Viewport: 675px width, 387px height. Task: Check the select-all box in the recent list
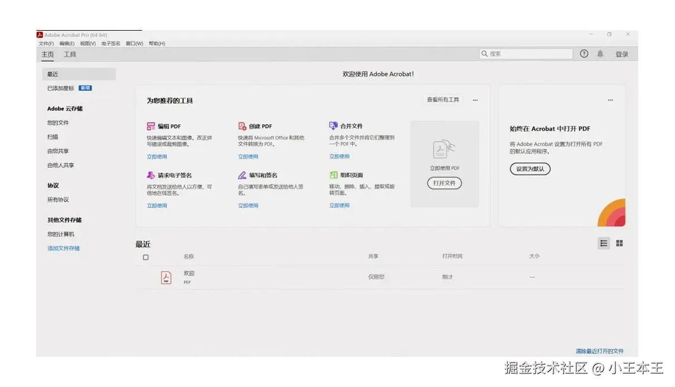click(145, 257)
